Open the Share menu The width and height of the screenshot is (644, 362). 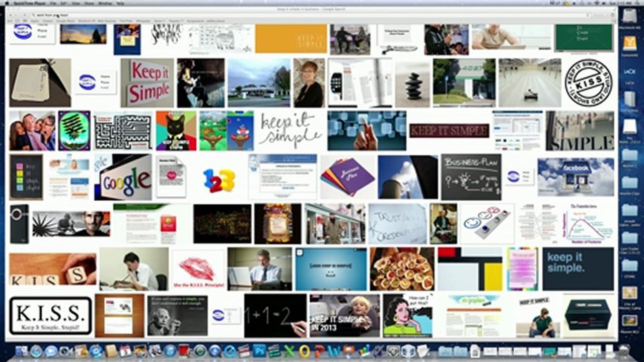click(89, 3)
